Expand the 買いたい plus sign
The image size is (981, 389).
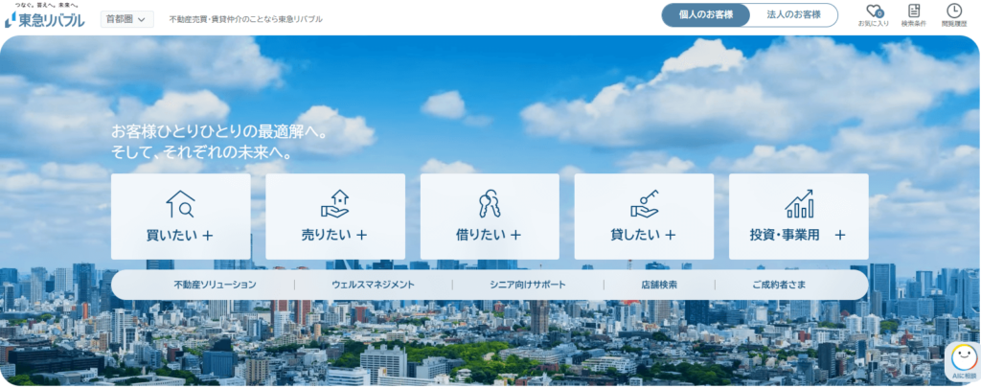click(208, 236)
